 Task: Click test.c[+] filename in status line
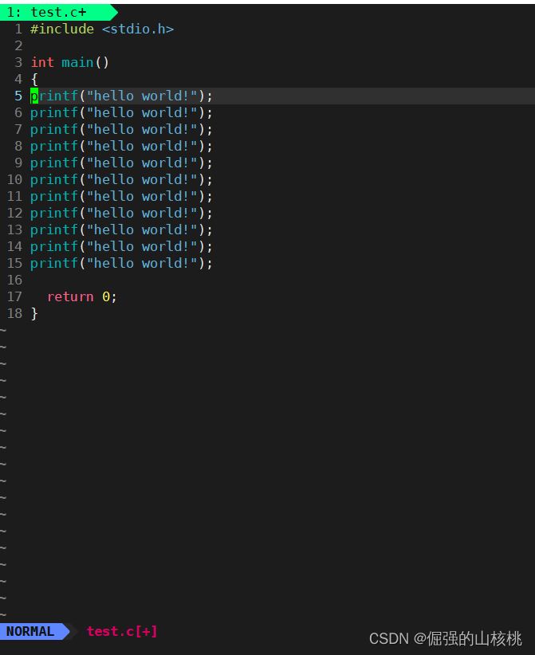(x=122, y=631)
